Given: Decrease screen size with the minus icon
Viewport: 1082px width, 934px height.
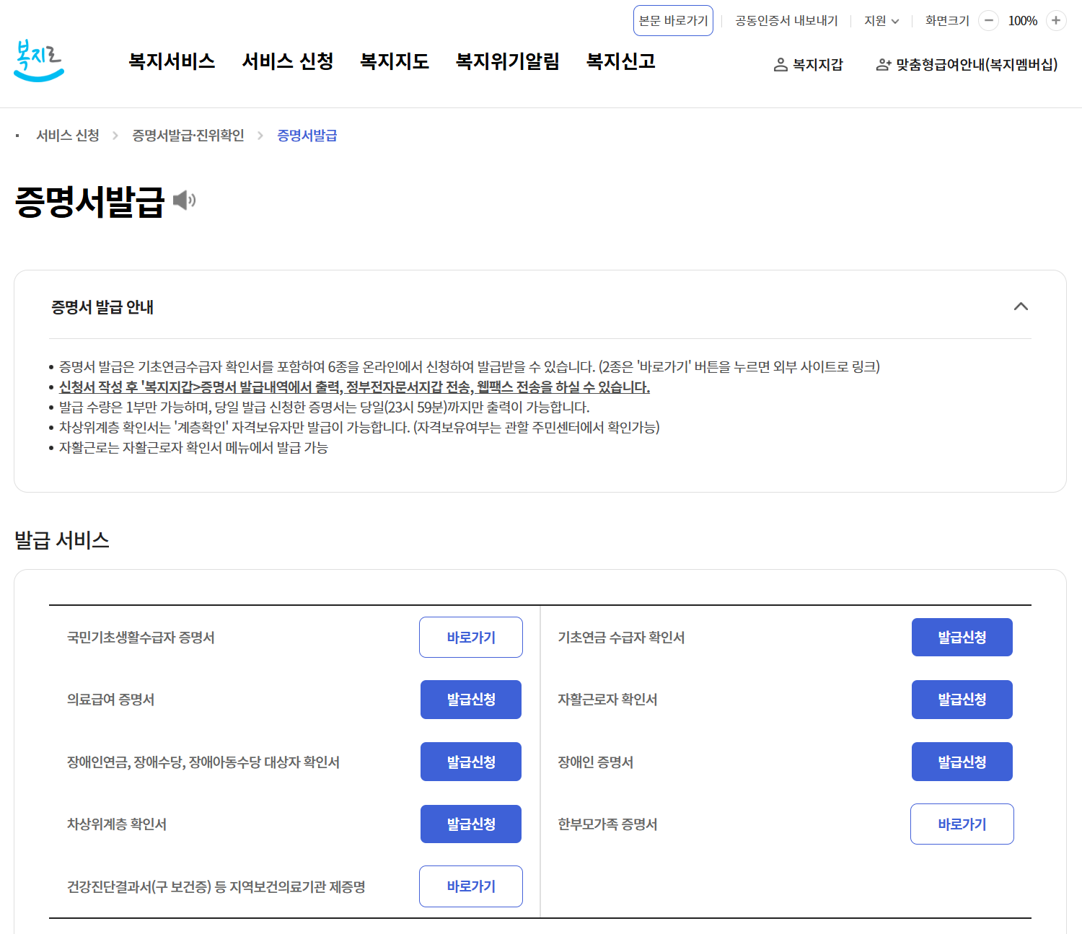Looking at the screenshot, I should [x=988, y=21].
